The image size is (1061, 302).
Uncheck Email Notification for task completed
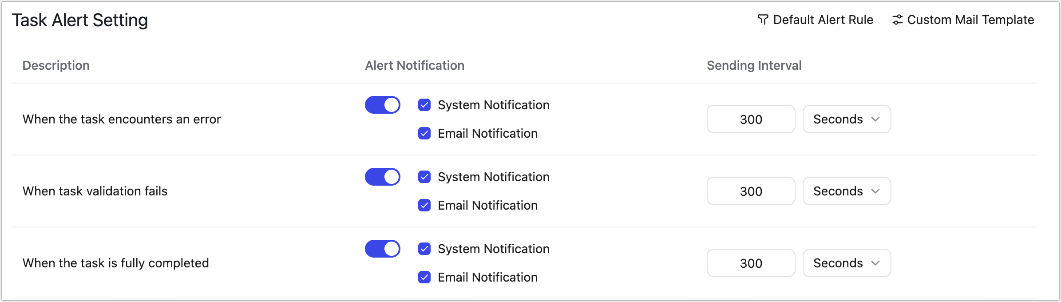pyautogui.click(x=424, y=278)
